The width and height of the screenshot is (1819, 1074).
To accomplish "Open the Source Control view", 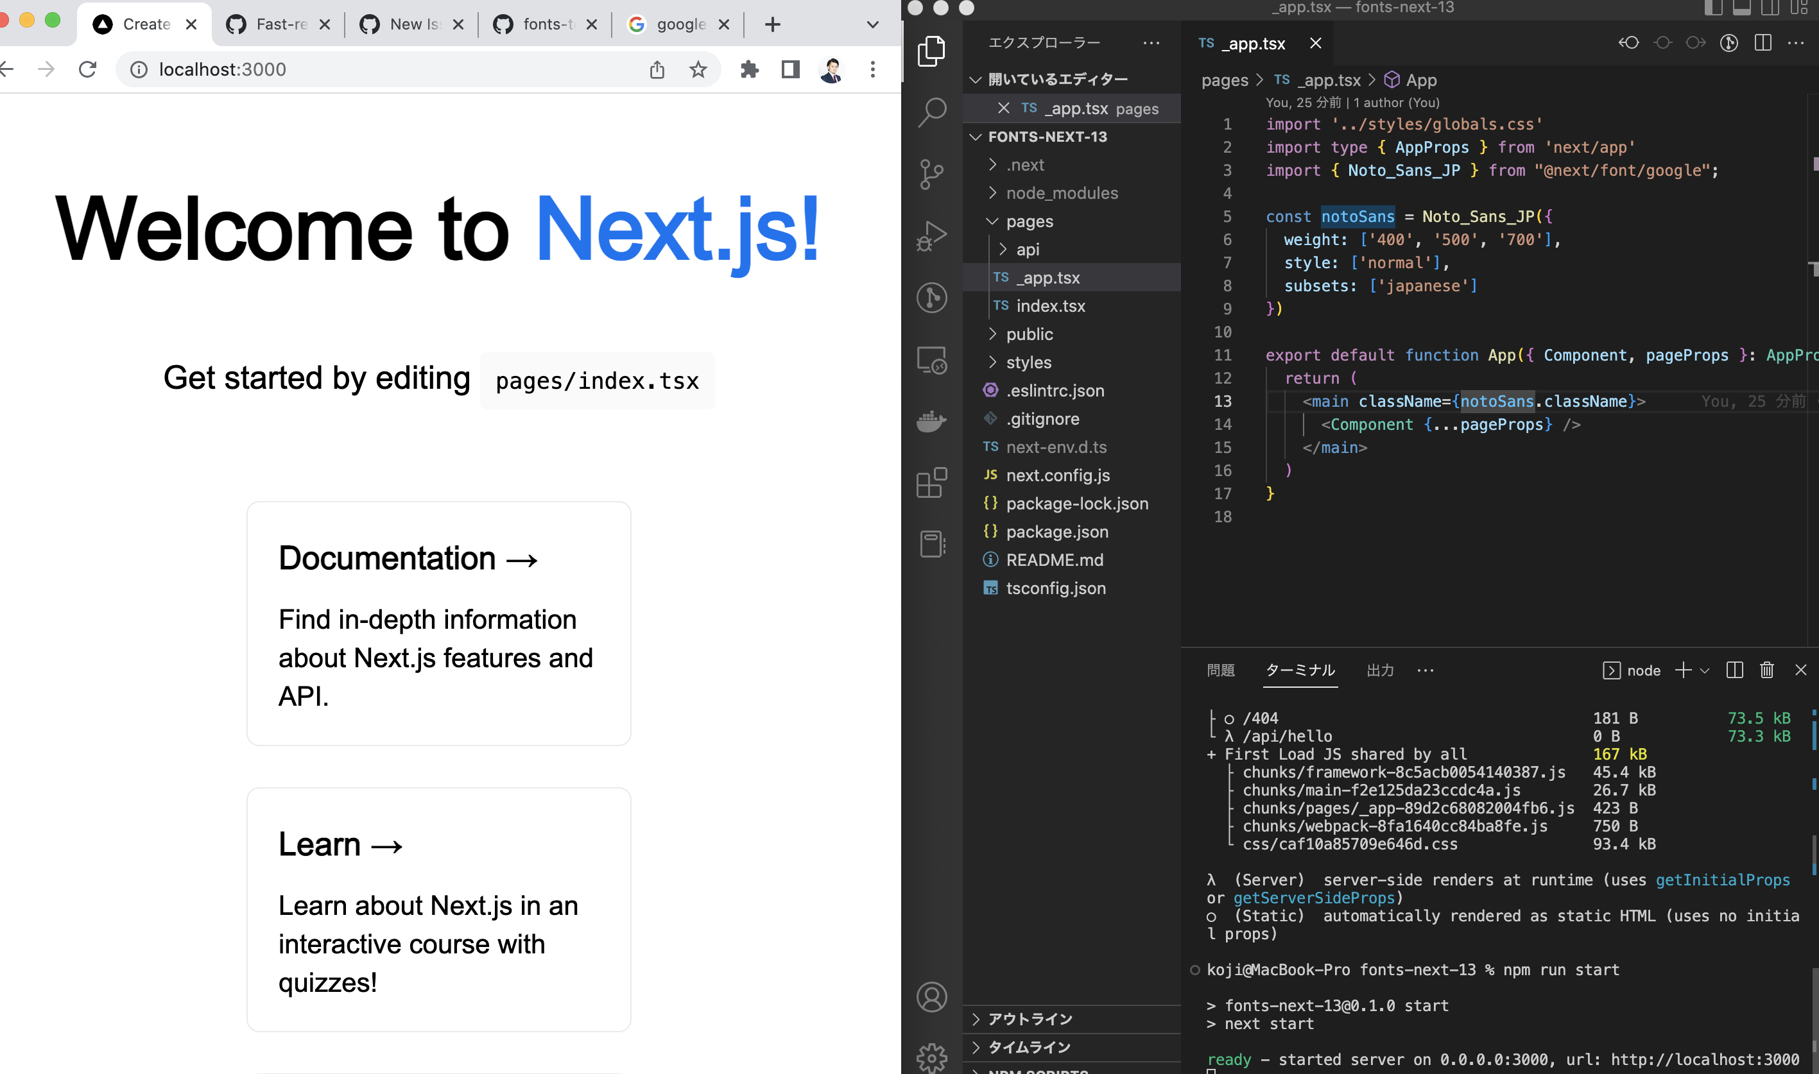I will point(933,174).
